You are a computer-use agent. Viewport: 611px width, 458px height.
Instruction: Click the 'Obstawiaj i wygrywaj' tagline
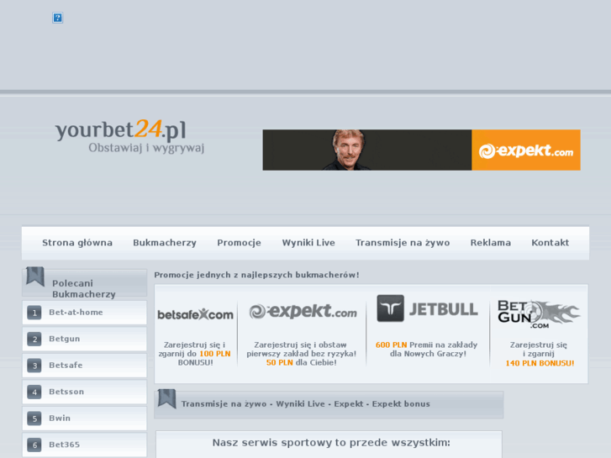coord(146,148)
